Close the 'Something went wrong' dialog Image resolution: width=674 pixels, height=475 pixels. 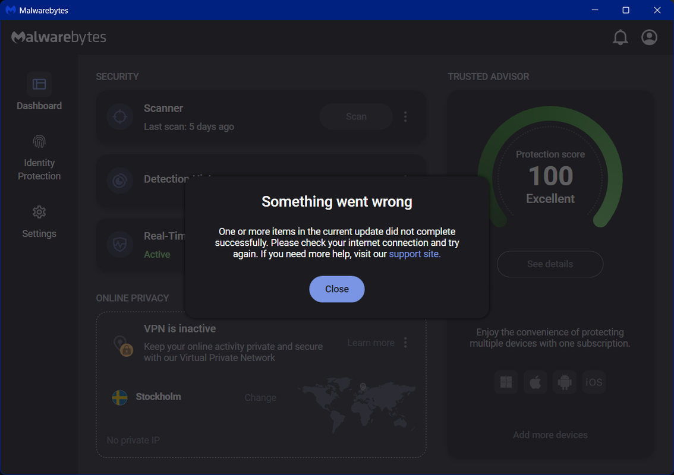coord(336,289)
